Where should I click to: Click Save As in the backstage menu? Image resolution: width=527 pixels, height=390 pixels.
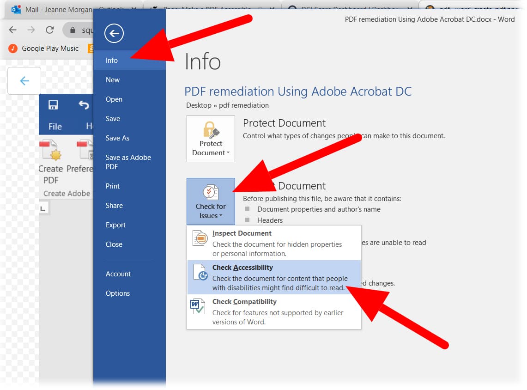129,138
